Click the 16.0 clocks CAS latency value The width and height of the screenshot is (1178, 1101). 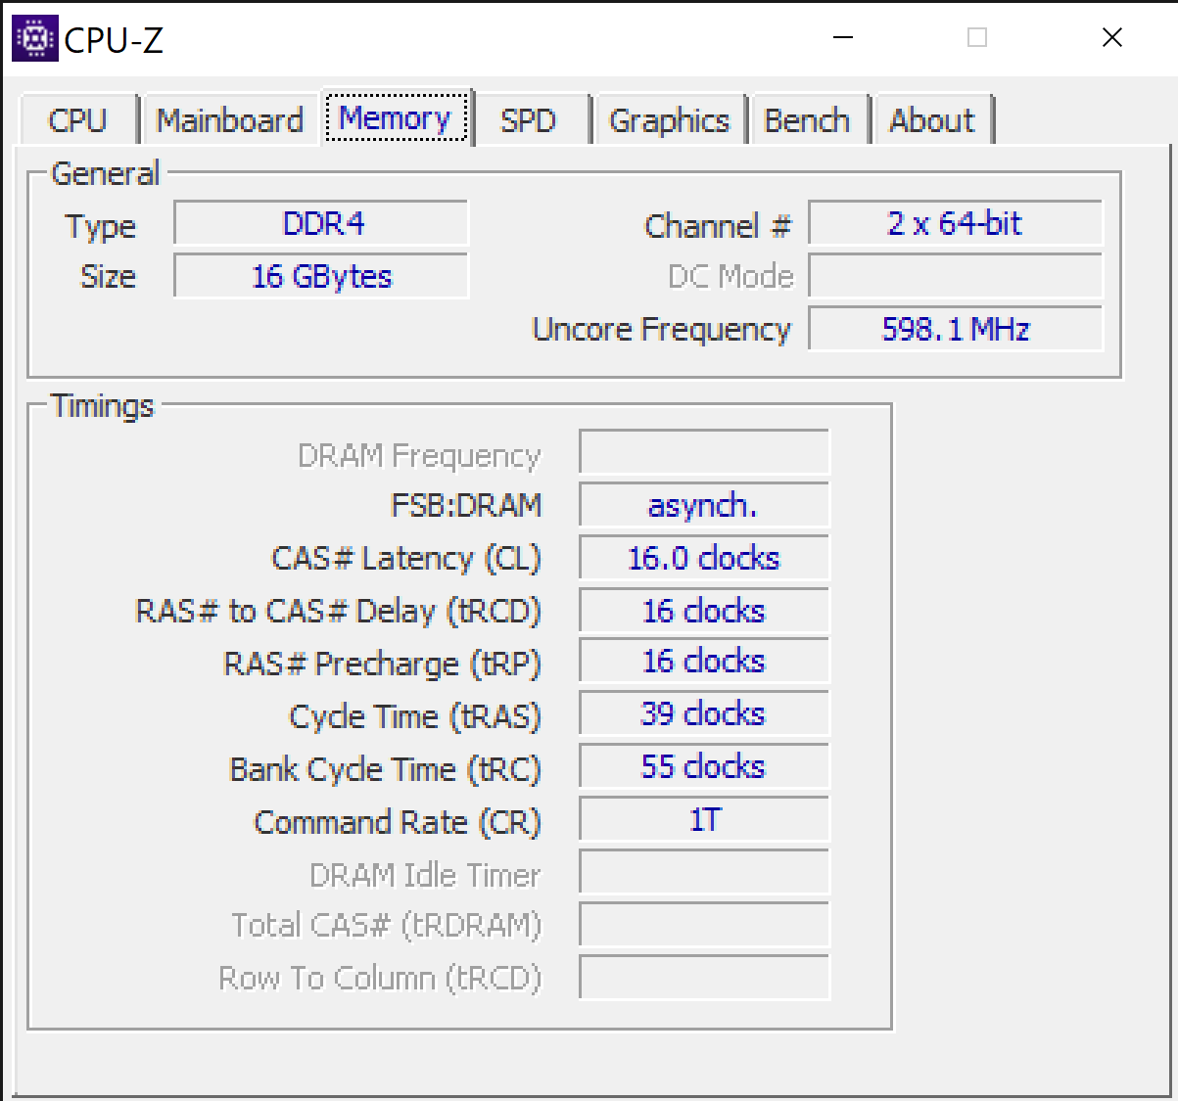pyautogui.click(x=704, y=558)
